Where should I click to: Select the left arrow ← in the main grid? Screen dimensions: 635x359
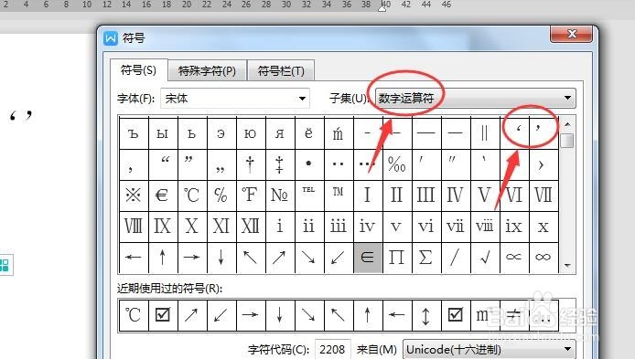pos(133,258)
